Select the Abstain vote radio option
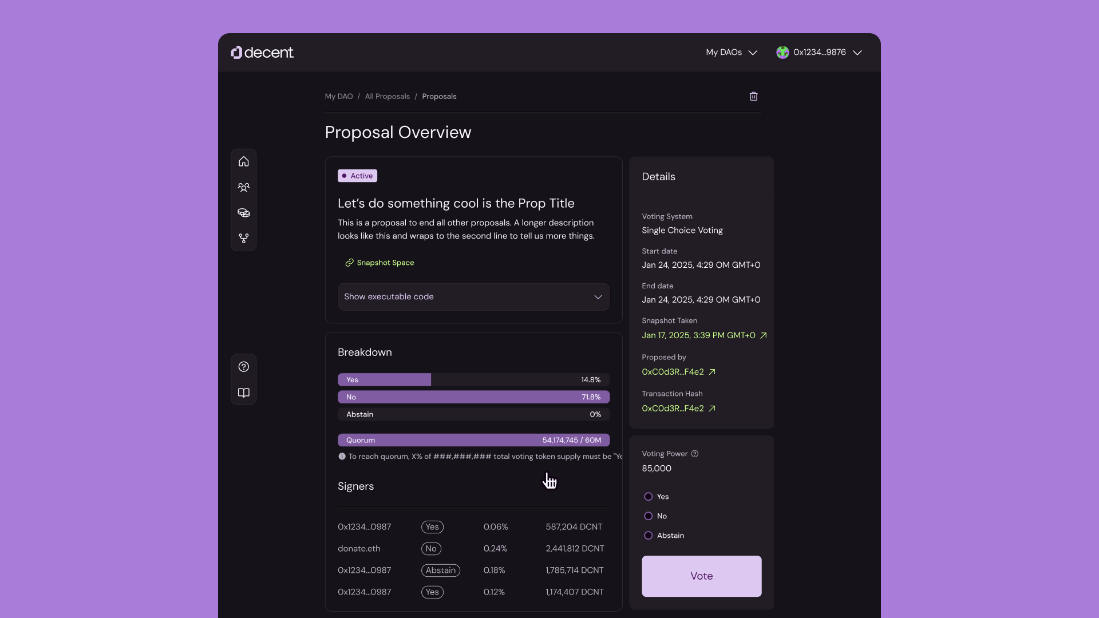1099x618 pixels. click(649, 536)
